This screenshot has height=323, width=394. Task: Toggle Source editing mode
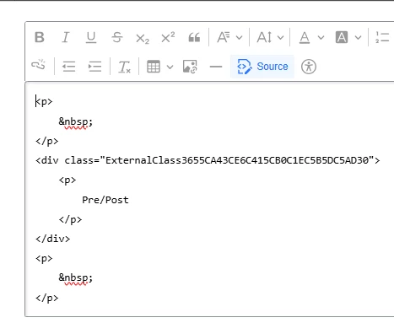click(262, 67)
